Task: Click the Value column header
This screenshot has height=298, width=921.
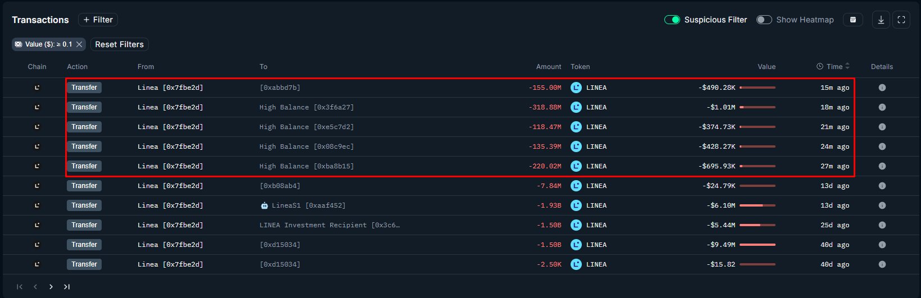Action: coord(766,66)
